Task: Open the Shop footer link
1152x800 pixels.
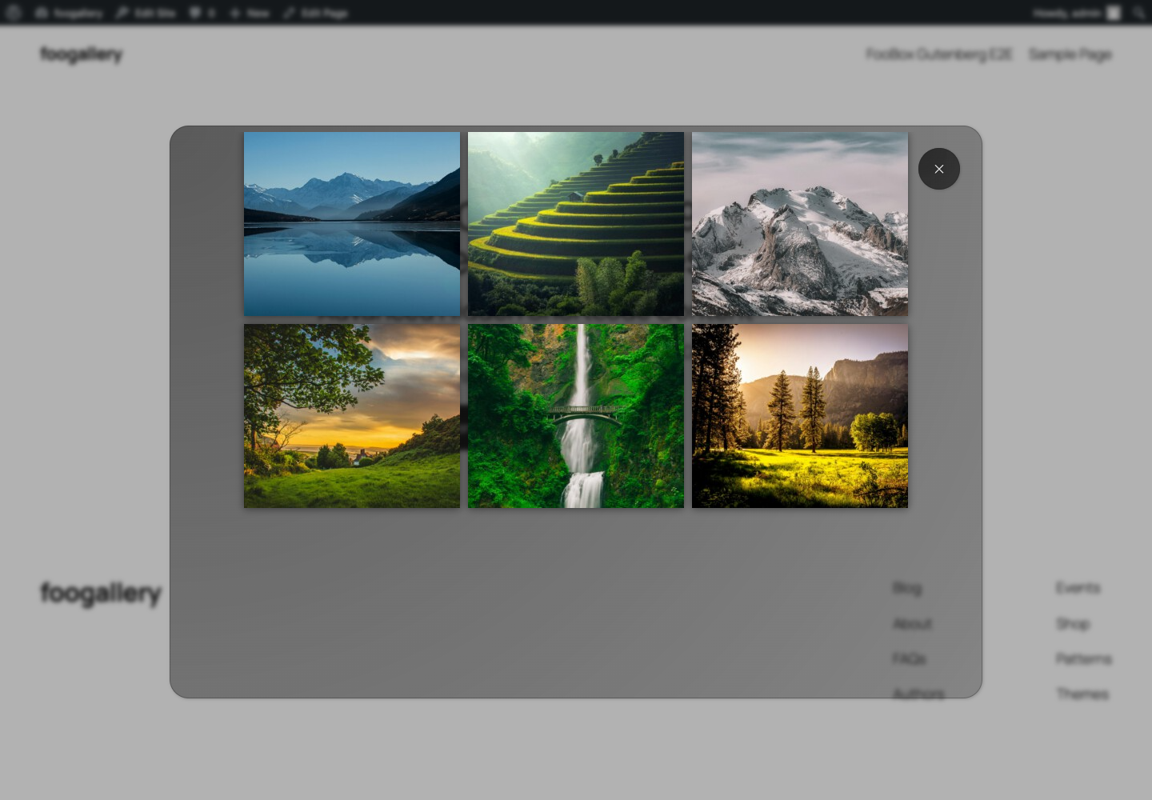Action: point(1073,623)
